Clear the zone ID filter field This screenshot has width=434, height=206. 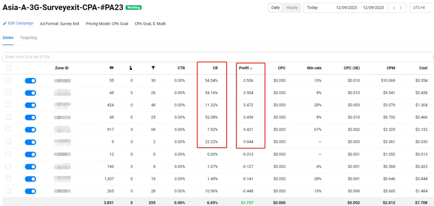[432, 57]
